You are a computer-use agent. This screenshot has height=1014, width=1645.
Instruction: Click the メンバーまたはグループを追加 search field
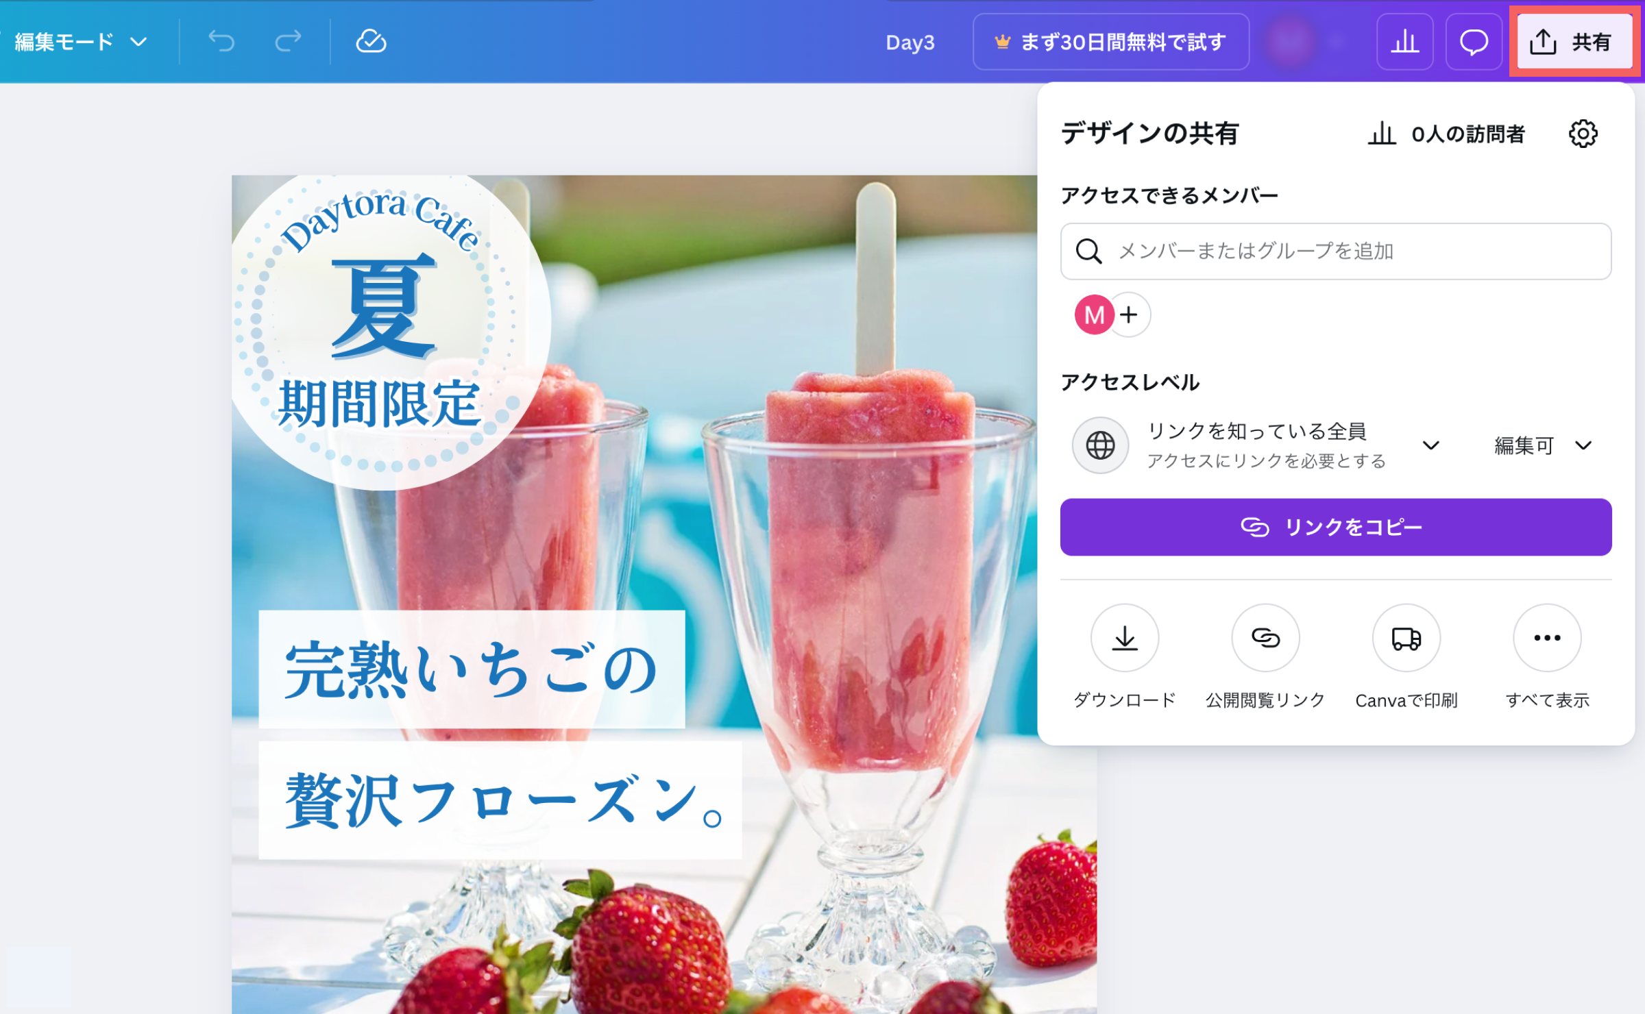pos(1335,251)
